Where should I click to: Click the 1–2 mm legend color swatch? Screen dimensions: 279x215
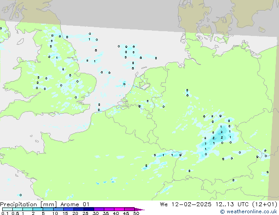click(28, 209)
